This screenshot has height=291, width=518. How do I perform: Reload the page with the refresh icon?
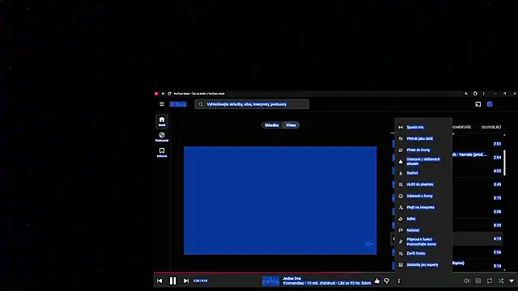point(169,94)
